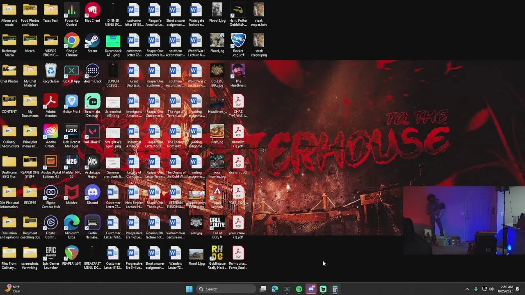Select the REAPER (x64) icon

[71, 255]
